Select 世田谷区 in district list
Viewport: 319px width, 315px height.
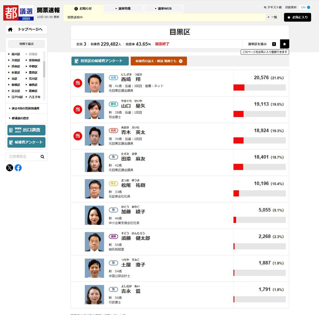coord(35,60)
